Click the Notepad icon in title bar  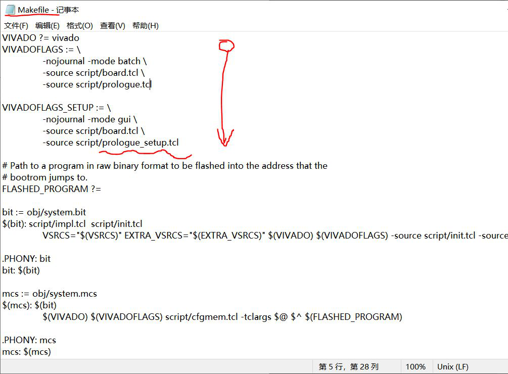pos(10,10)
